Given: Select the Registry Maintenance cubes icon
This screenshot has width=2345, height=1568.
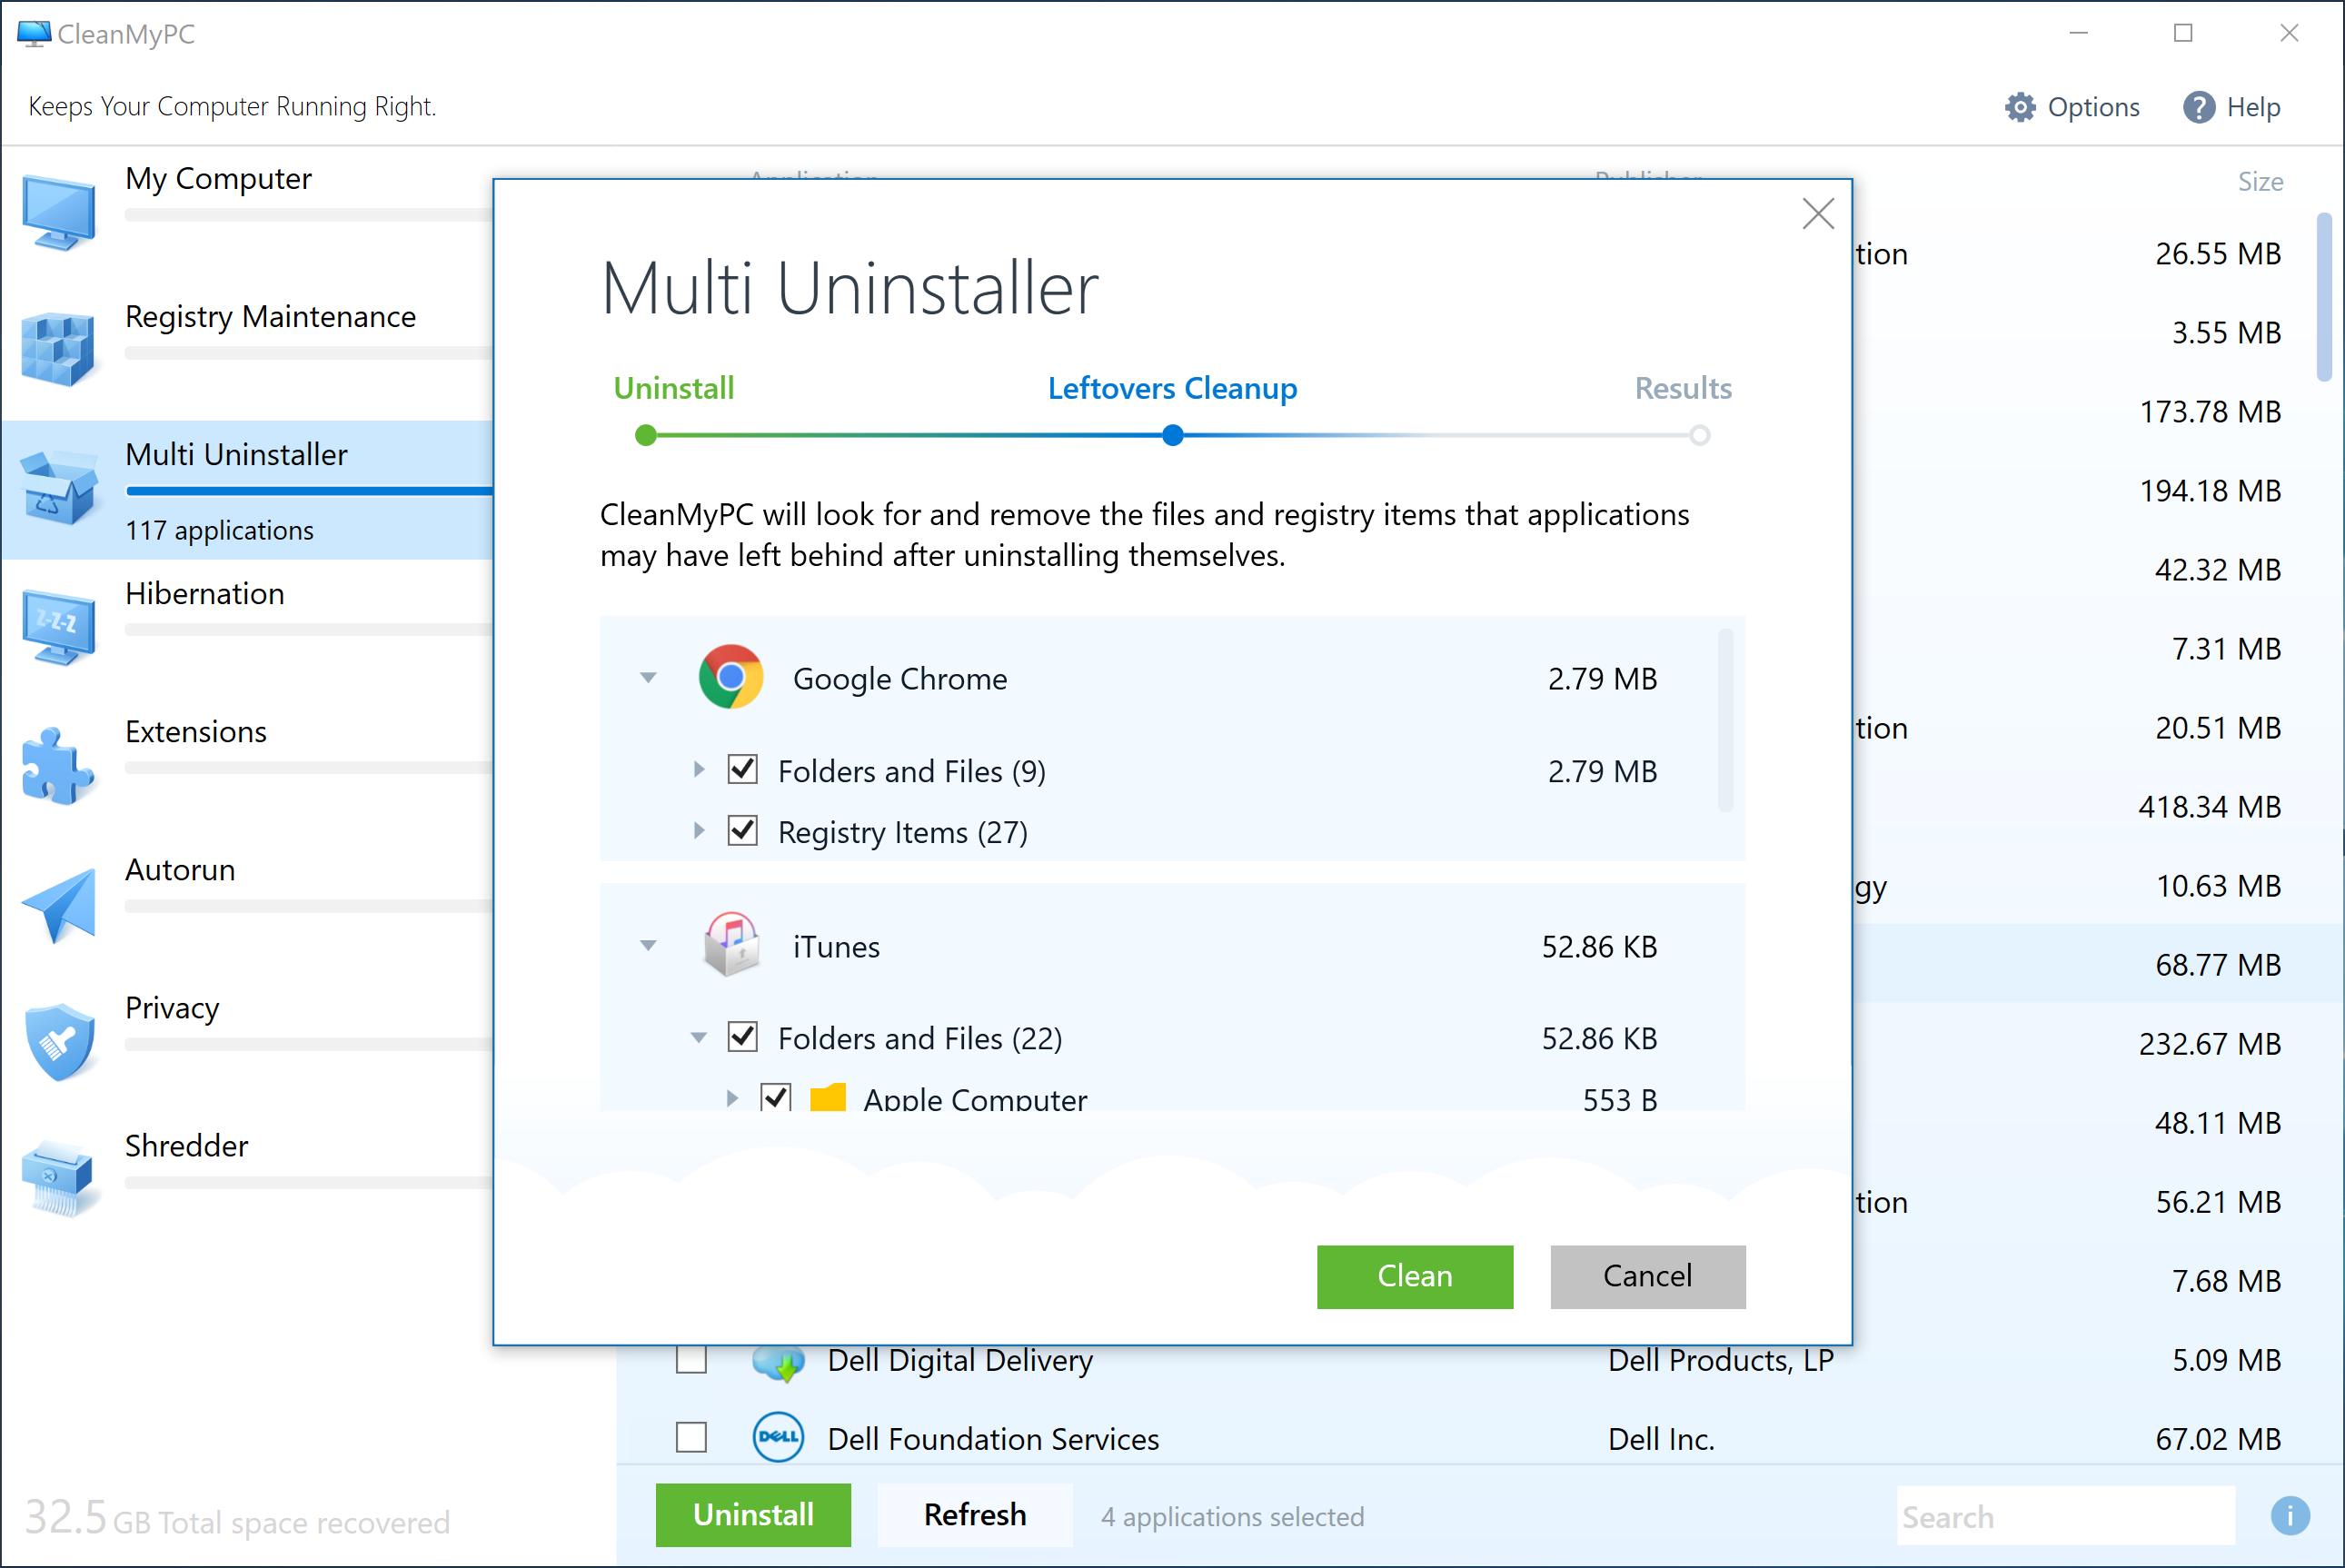Looking at the screenshot, I should pyautogui.click(x=59, y=350).
